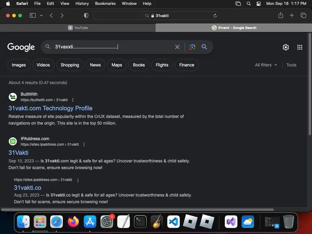
Task: Open Control Center in the menu bar
Action: [x=258, y=4]
